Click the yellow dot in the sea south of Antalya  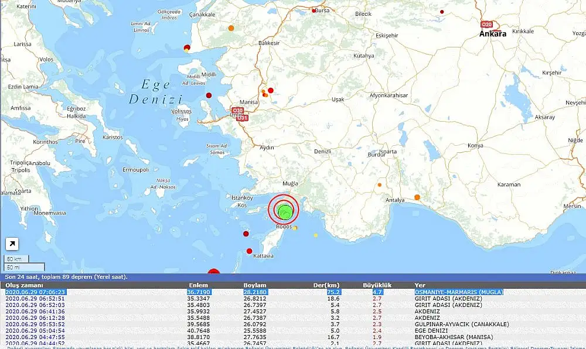pyautogui.click(x=316, y=235)
